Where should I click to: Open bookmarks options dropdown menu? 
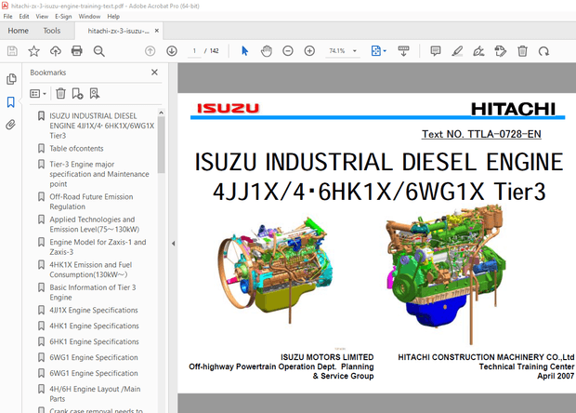click(x=38, y=93)
